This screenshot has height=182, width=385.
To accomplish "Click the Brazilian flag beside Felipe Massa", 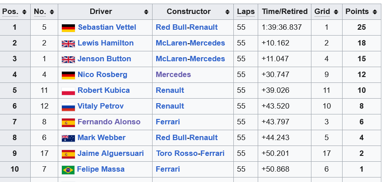I will 68,170.
